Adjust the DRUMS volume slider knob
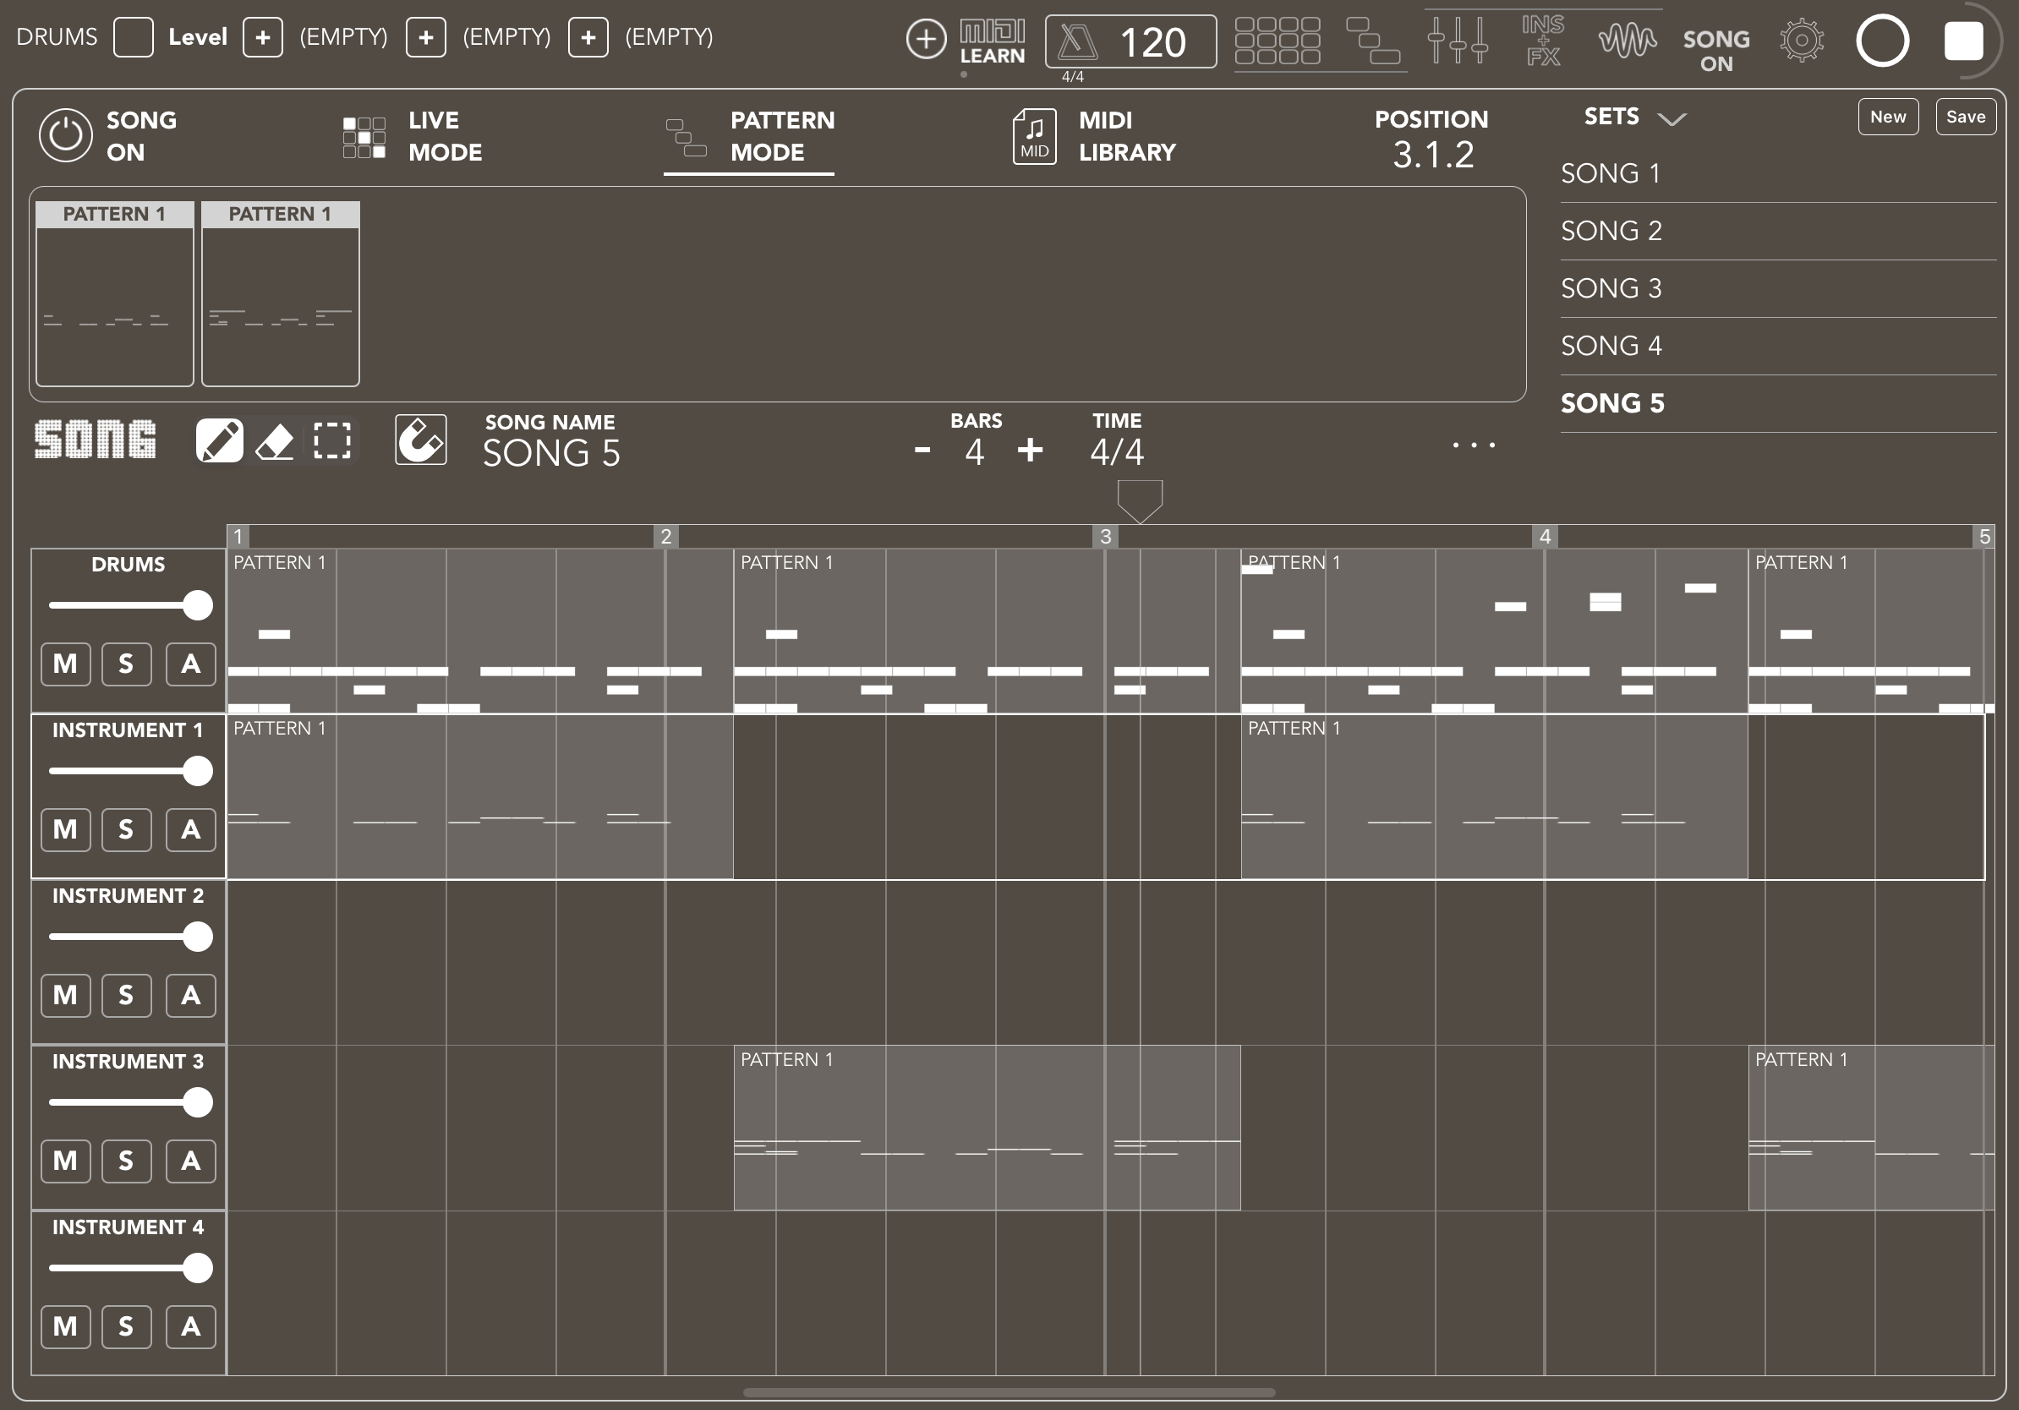2019x1410 pixels. pyautogui.click(x=198, y=604)
